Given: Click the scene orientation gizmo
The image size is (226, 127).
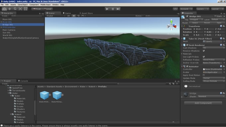Looking at the screenshot, I should coord(171,26).
